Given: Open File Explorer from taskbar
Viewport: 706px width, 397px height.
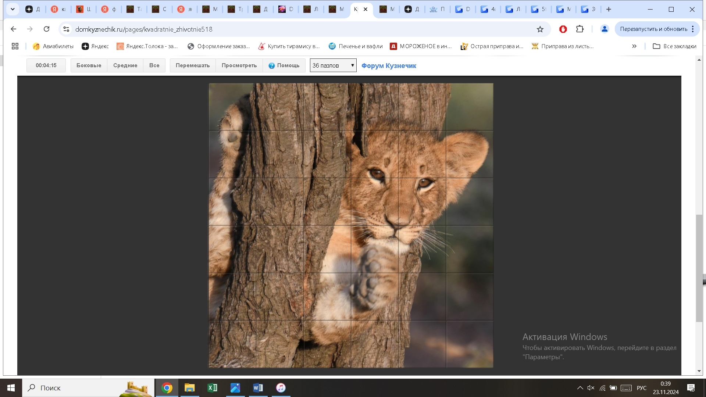Looking at the screenshot, I should pos(190,388).
